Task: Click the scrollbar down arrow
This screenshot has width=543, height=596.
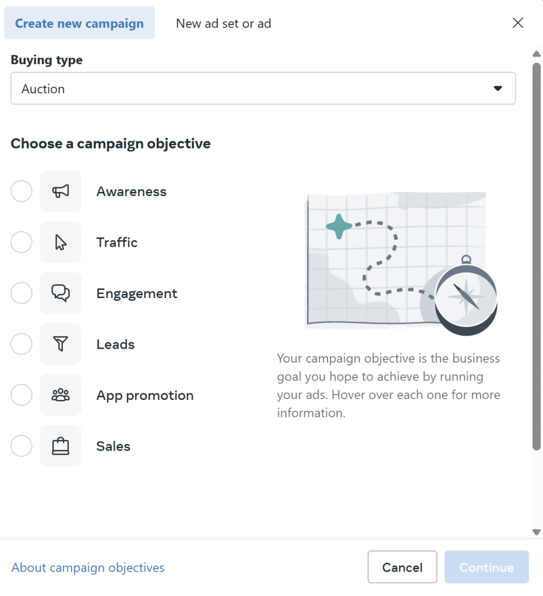Action: click(x=537, y=532)
